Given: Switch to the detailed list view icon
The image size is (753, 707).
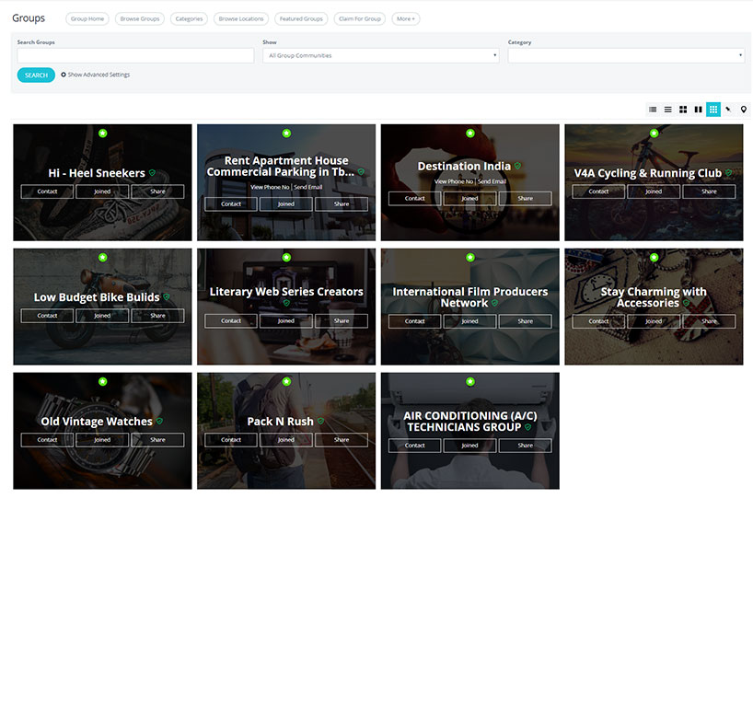Looking at the screenshot, I should coord(653,110).
